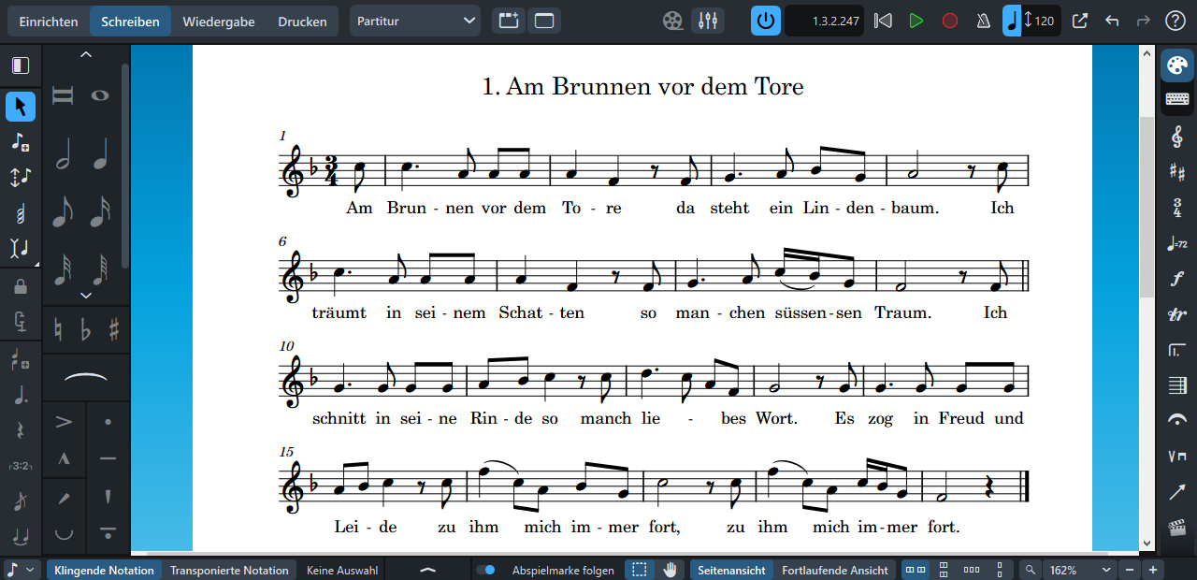Screen dimensions: 1197x580
Task: Select the sharp accidental symbol
Action: [x=114, y=329]
